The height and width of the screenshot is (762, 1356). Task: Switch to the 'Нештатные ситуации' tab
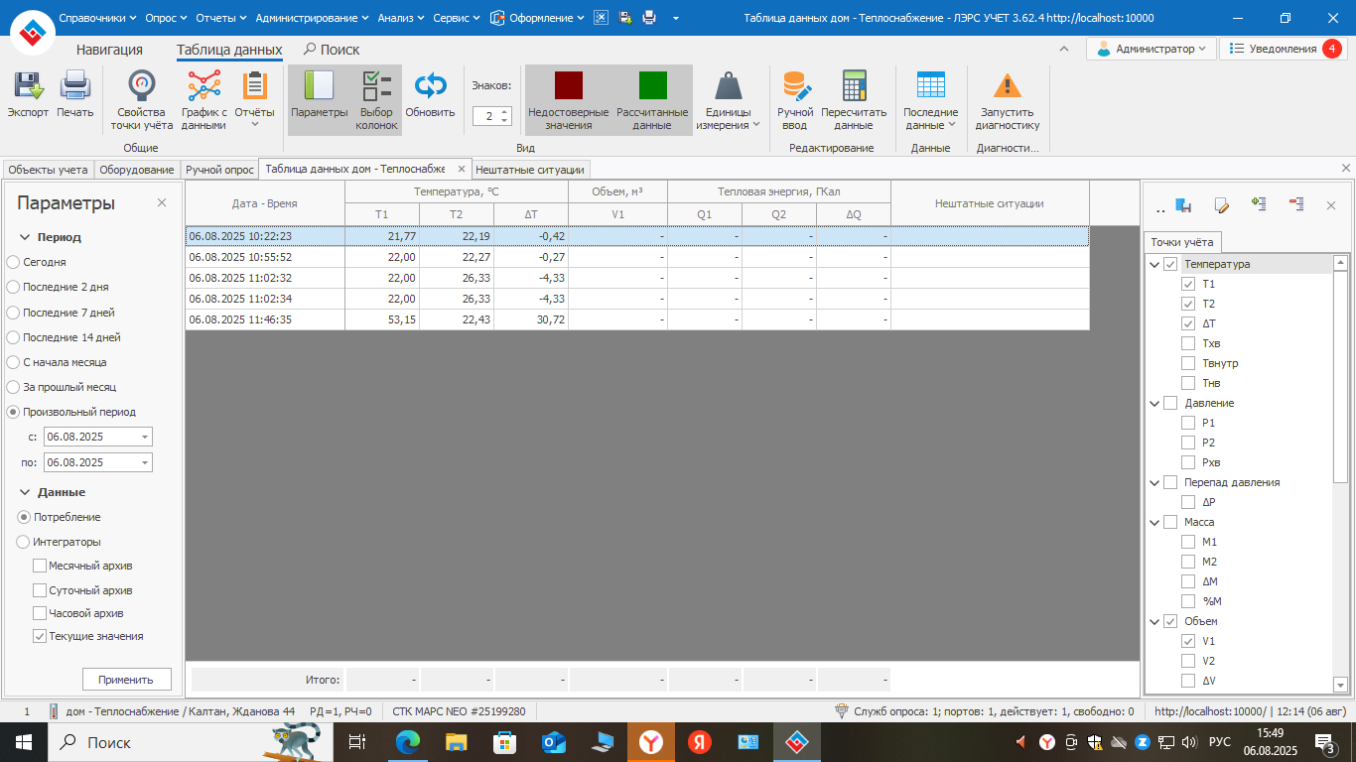click(530, 170)
